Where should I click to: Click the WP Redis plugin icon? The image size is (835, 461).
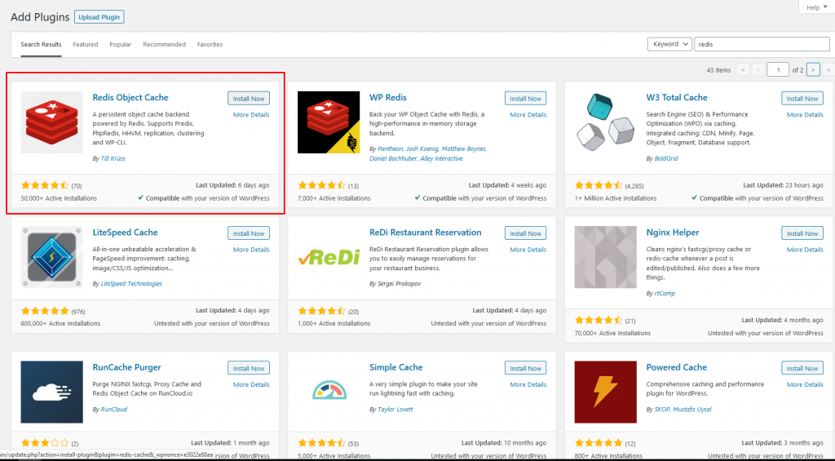(329, 122)
